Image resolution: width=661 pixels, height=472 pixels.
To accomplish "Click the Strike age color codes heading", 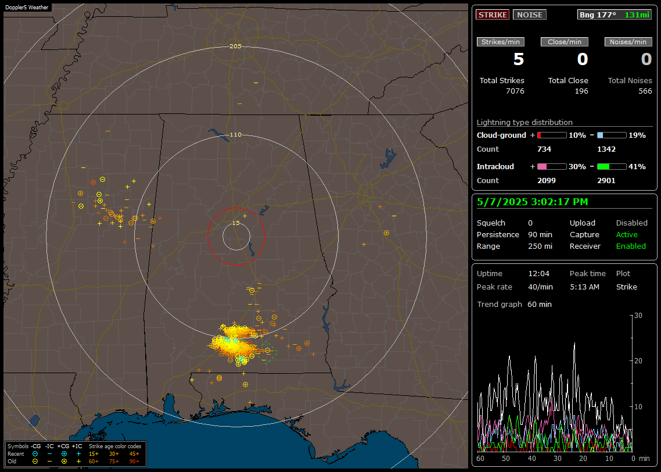I will coord(114,446).
